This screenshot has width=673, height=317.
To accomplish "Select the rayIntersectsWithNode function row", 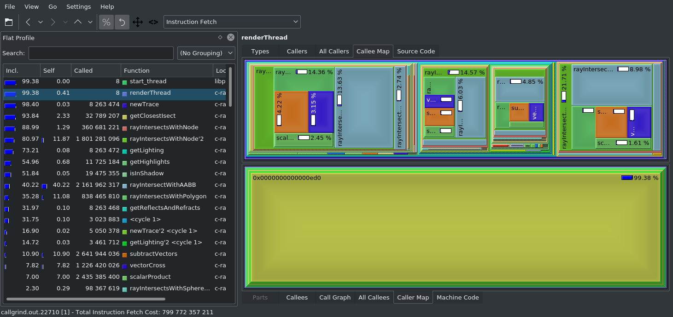I will point(115,127).
